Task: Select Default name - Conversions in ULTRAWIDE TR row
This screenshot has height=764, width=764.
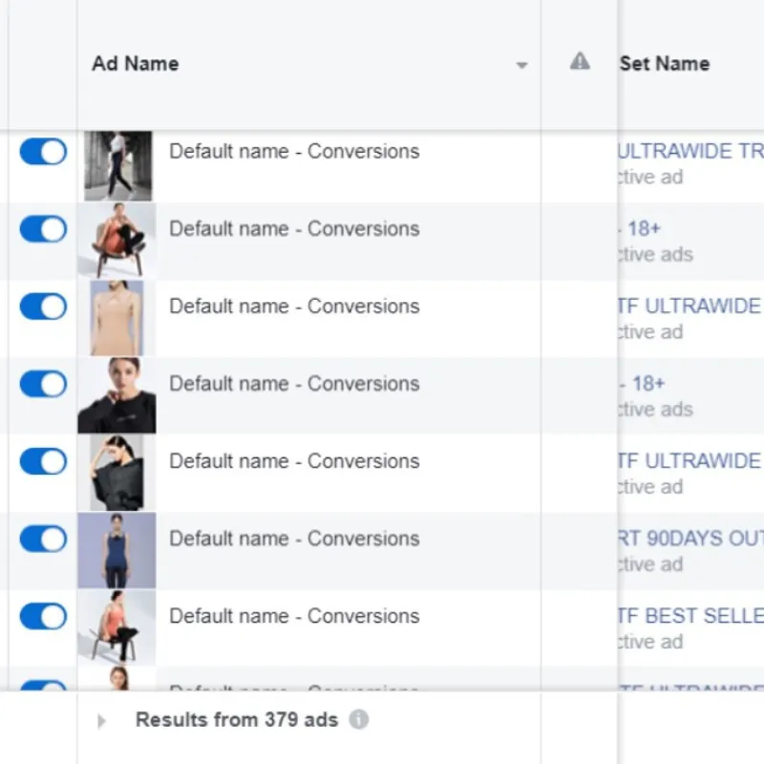Action: (294, 152)
